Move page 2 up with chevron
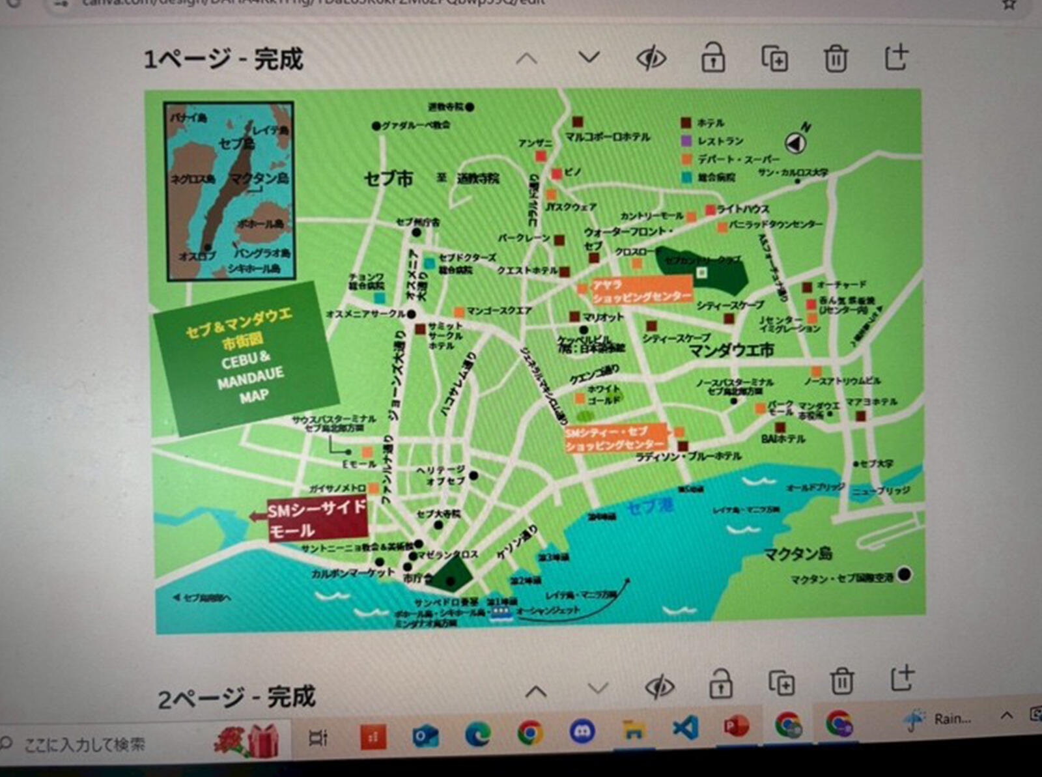The height and width of the screenshot is (777, 1042). [535, 691]
